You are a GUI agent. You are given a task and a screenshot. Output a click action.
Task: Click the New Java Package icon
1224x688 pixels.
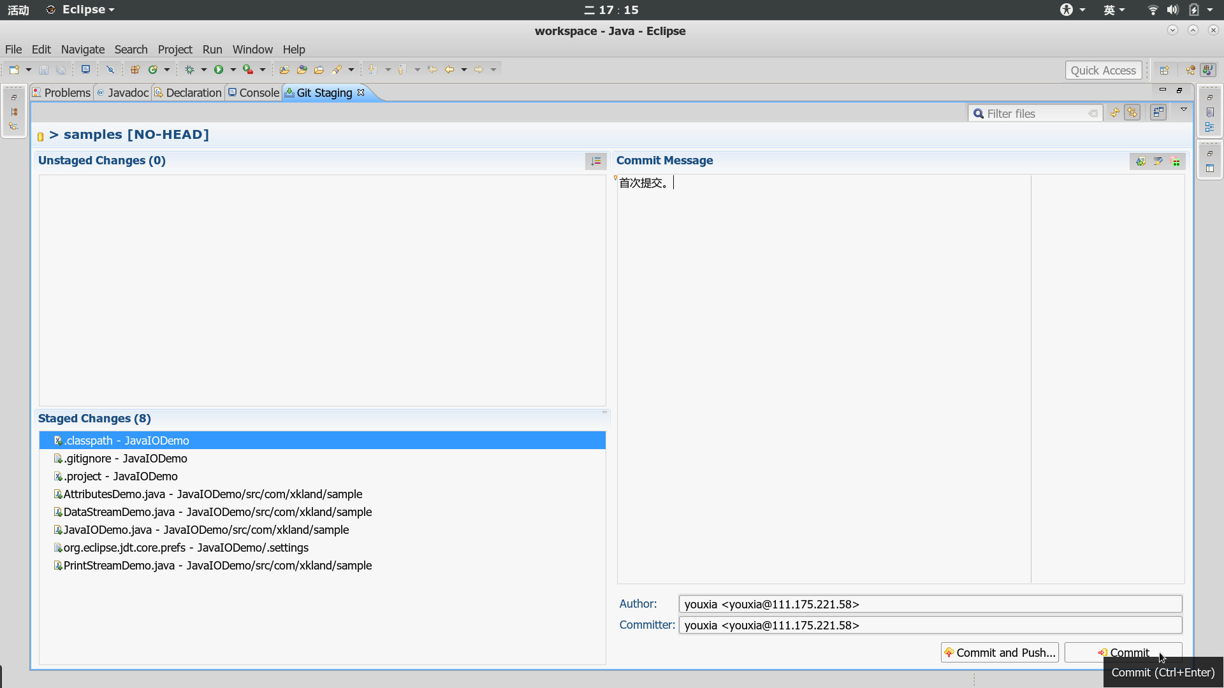[135, 69]
